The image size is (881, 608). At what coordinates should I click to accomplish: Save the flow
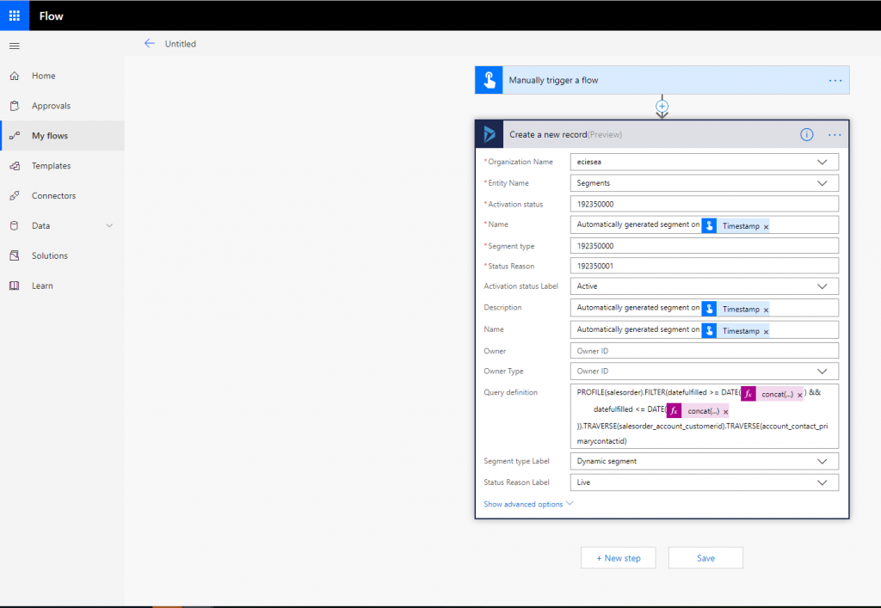705,557
